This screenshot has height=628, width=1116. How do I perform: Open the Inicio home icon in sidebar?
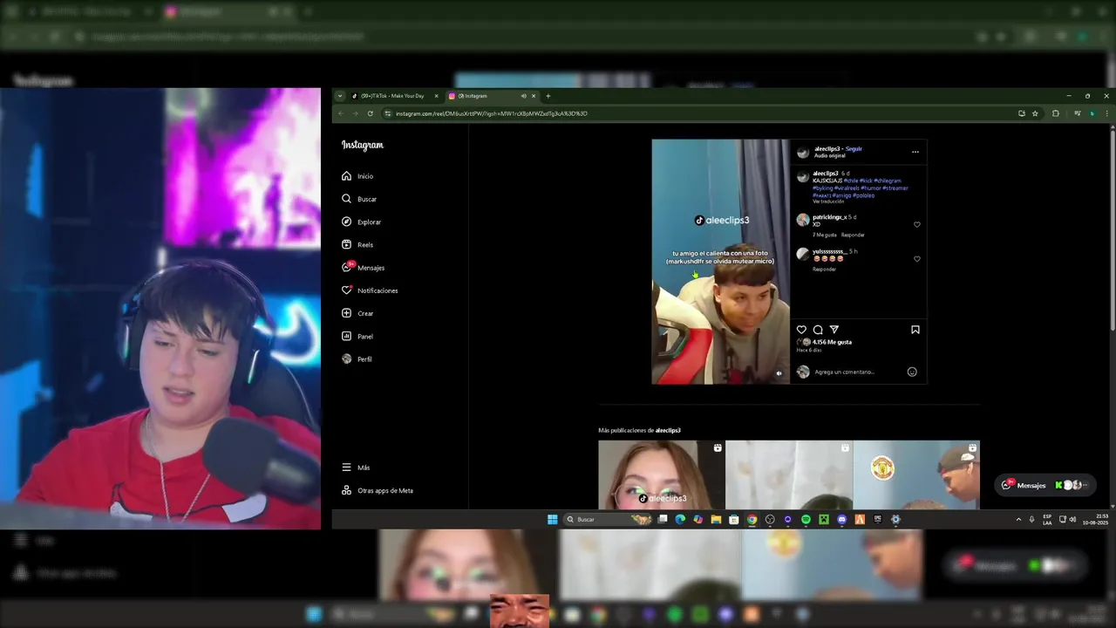(346, 176)
